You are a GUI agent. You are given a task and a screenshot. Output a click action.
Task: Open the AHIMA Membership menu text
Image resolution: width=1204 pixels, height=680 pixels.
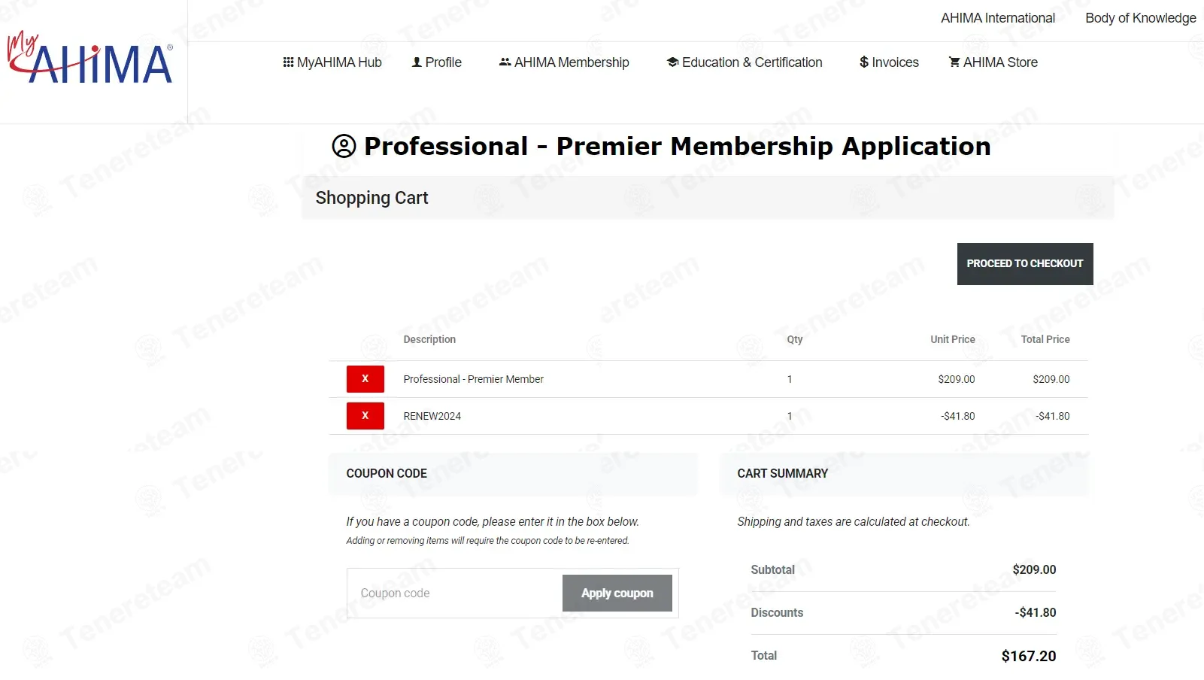click(572, 62)
